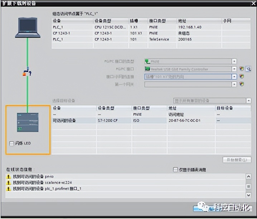The width and height of the screenshot is (257, 219).
Task: Select the 可访问的设备 row in the target list
Action: [151, 121]
